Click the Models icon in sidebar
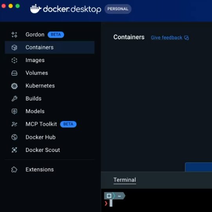212x212 pixels. pyautogui.click(x=14, y=111)
